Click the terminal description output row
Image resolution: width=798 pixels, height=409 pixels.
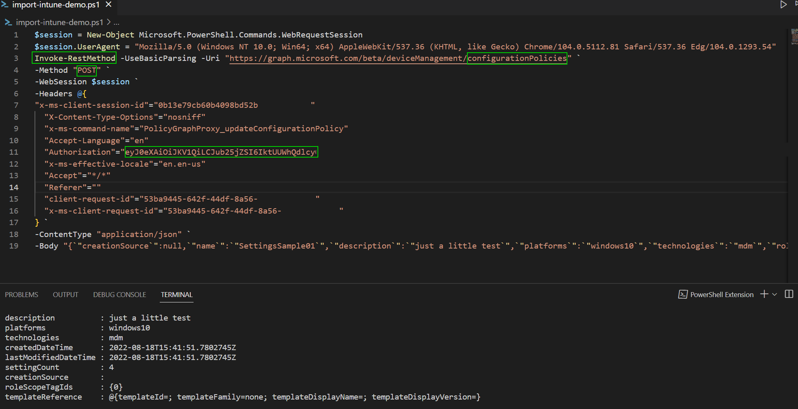[x=98, y=318]
